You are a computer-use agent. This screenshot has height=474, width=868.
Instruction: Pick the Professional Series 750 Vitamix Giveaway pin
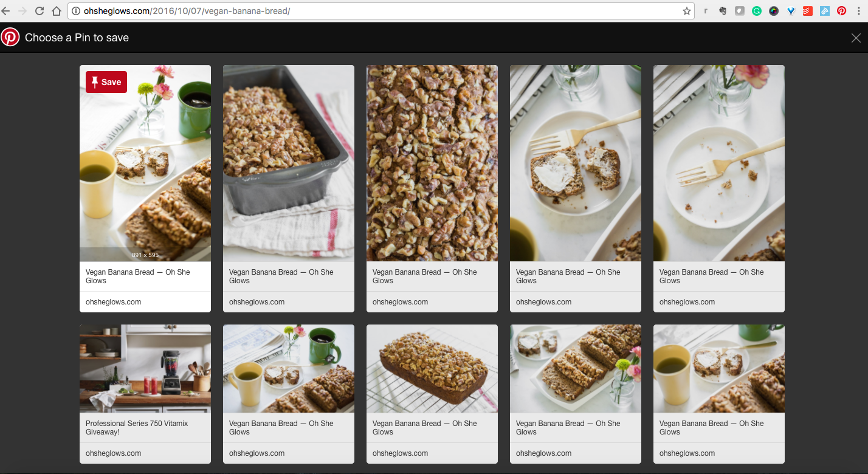(x=145, y=368)
